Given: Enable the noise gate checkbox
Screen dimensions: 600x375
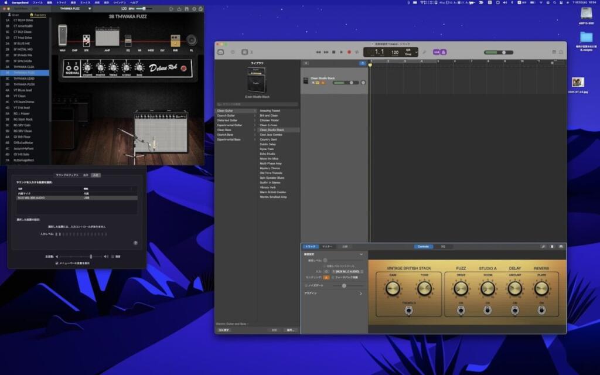Looking at the screenshot, I should (306, 285).
